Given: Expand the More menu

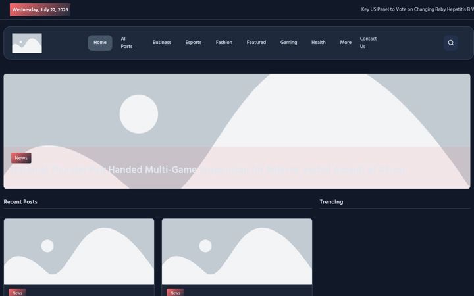Looking at the screenshot, I should 346,43.
